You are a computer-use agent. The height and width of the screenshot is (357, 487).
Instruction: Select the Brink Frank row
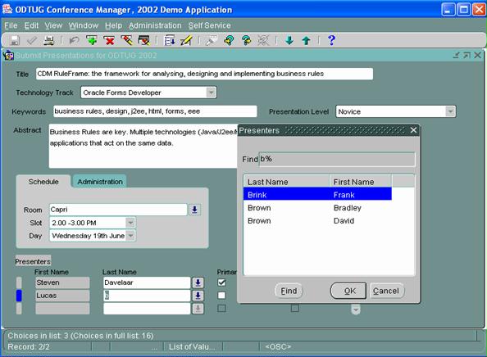(317, 195)
